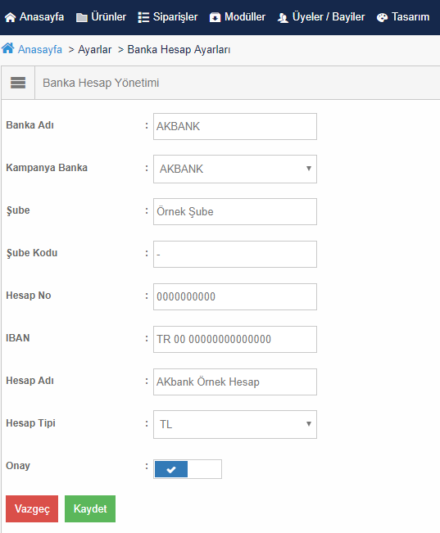Follow the Anasayfa breadcrumb link
The width and height of the screenshot is (440, 533).
coord(40,50)
